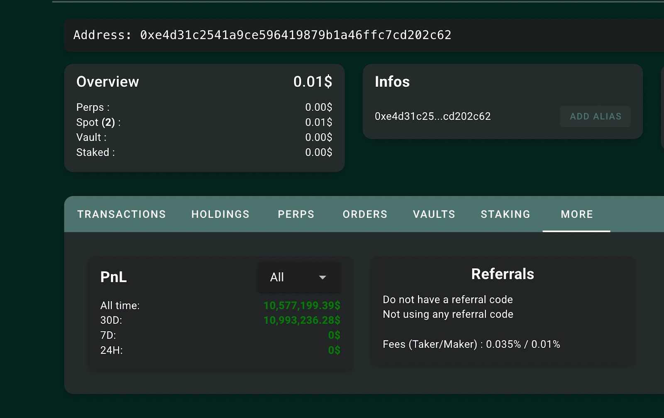Image resolution: width=664 pixels, height=418 pixels.
Task: Open the Vaults tab
Action: [x=434, y=214]
